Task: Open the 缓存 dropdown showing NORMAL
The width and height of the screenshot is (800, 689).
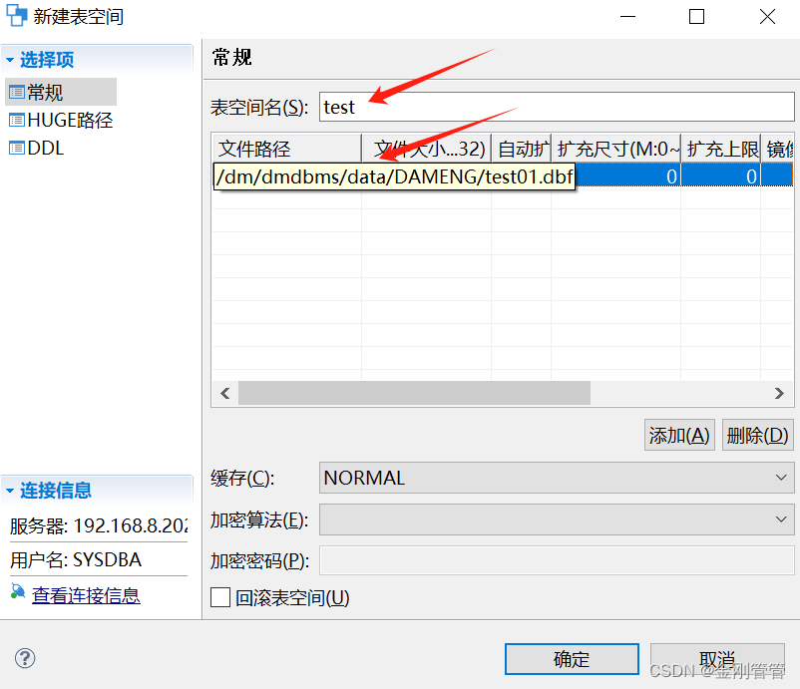Action: point(781,479)
